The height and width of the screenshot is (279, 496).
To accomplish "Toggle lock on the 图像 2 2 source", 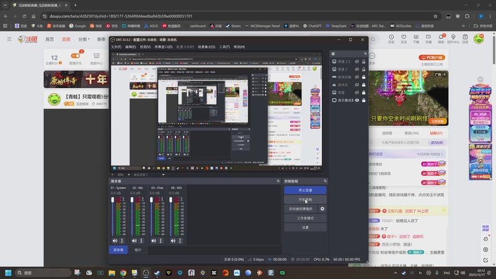I will [363, 62].
